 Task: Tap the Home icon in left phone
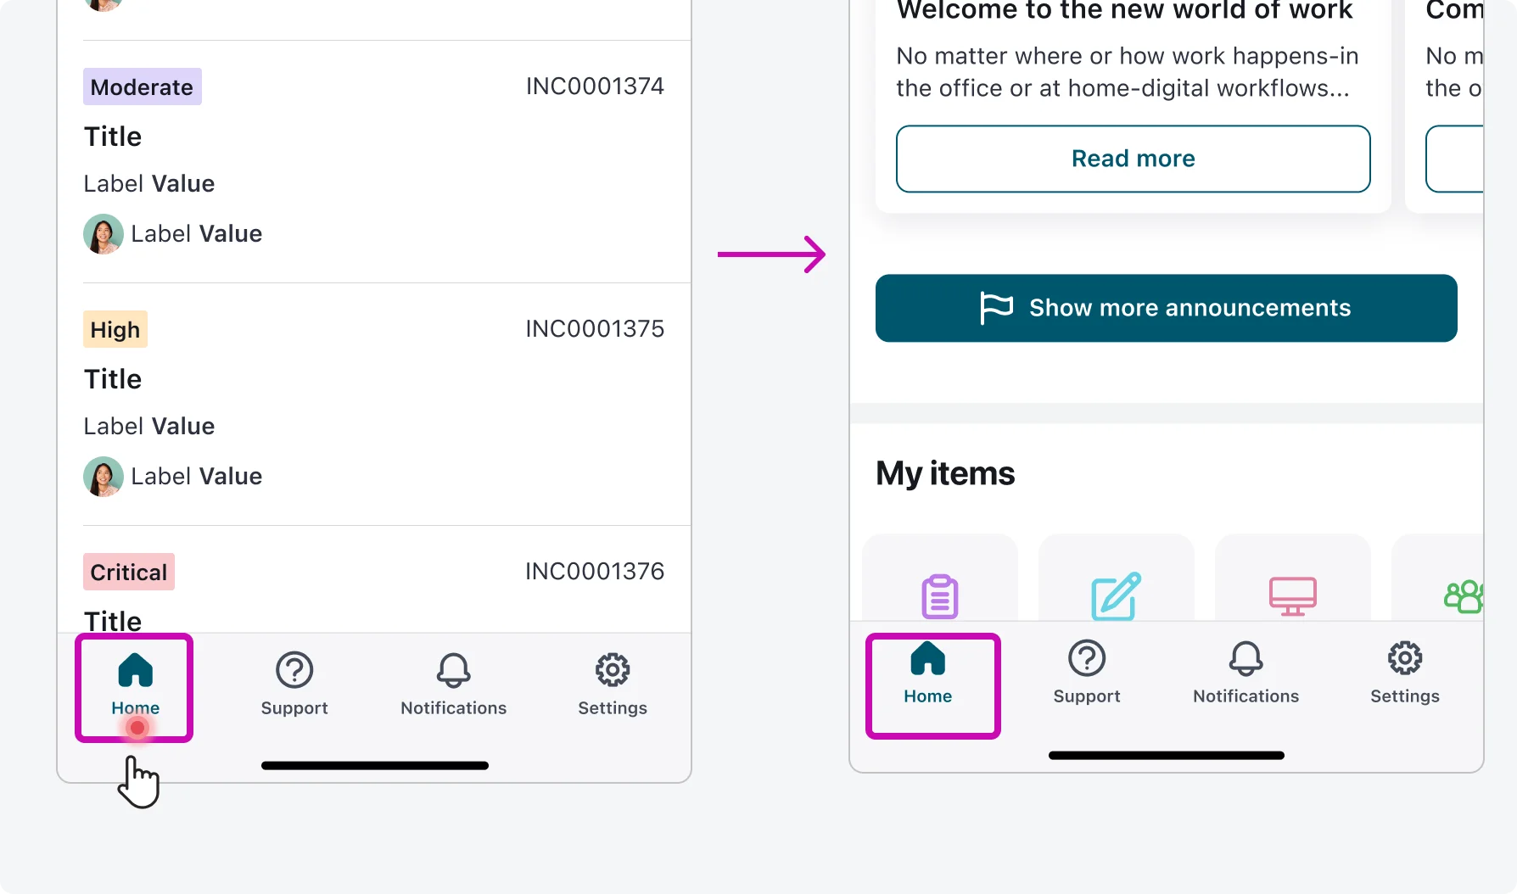[x=136, y=671]
